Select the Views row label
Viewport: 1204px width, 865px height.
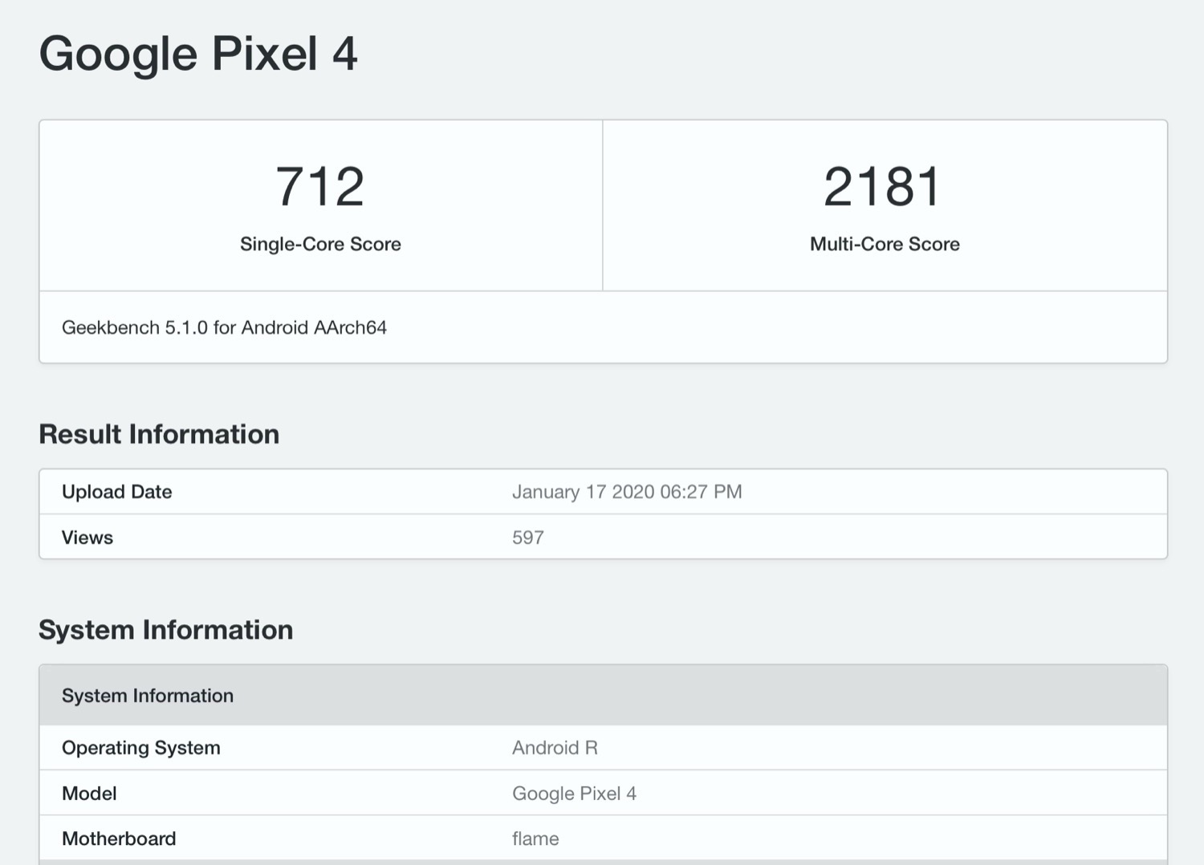coord(87,538)
